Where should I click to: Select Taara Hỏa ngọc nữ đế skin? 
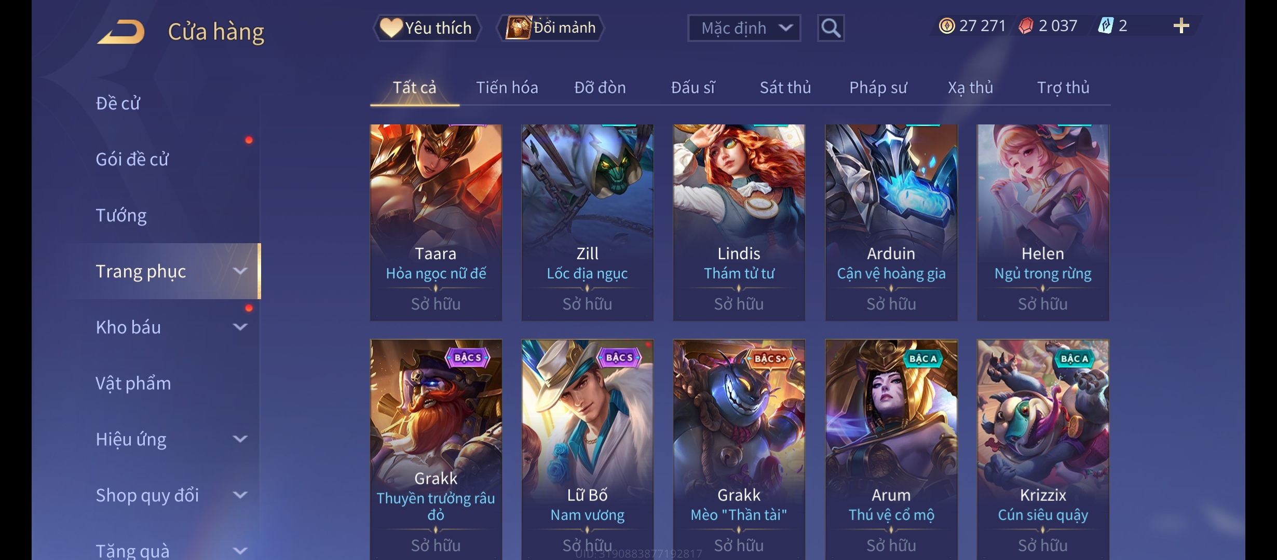[436, 222]
